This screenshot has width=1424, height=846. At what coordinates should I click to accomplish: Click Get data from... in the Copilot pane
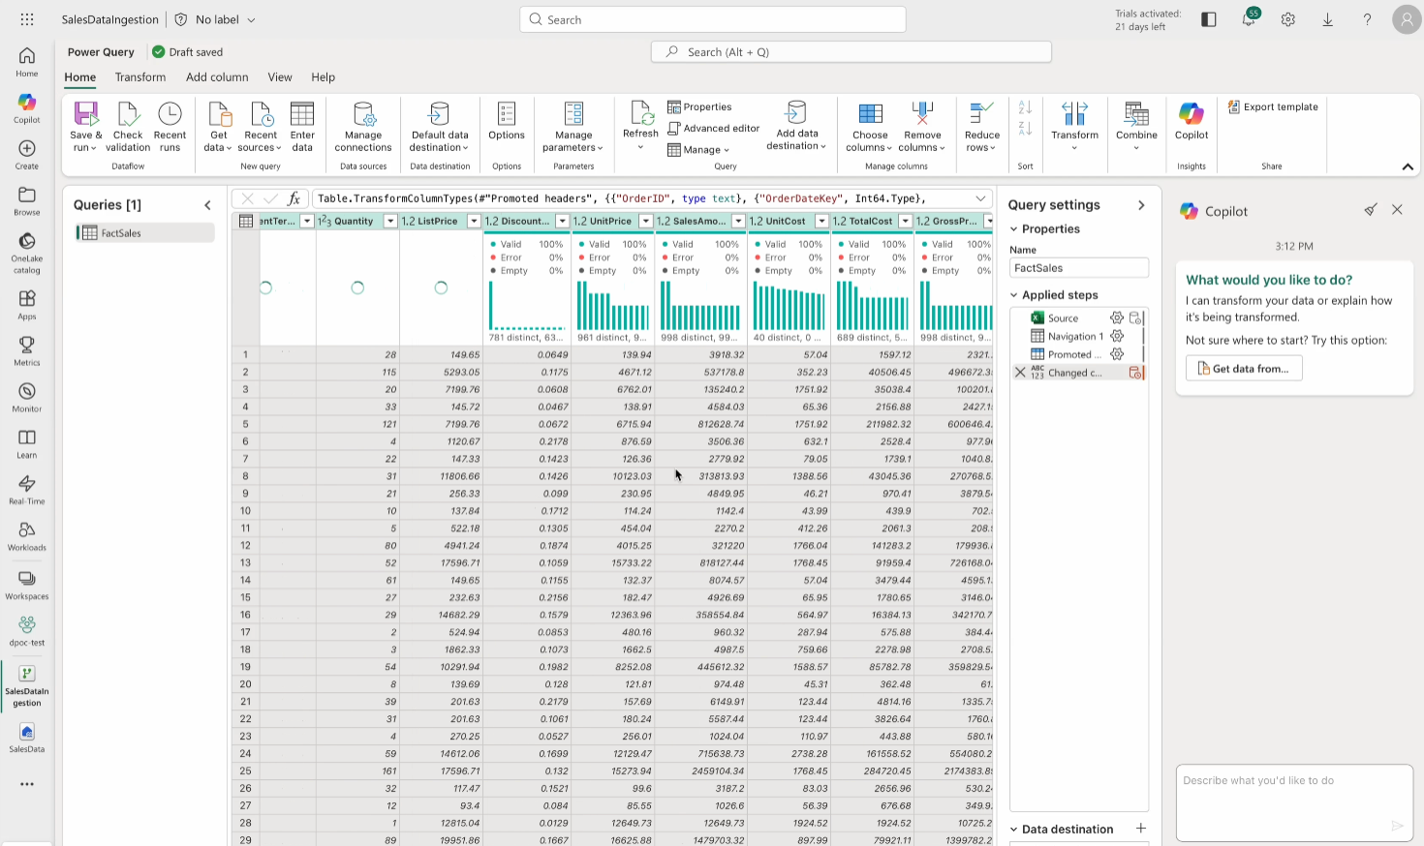click(1244, 368)
